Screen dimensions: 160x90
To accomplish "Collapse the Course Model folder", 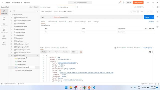I will coord(12,55).
